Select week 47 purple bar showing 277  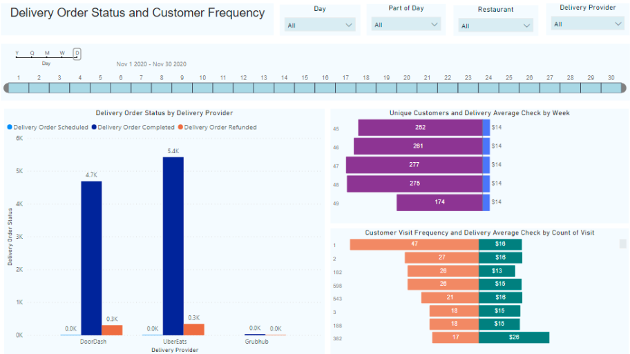(414, 165)
